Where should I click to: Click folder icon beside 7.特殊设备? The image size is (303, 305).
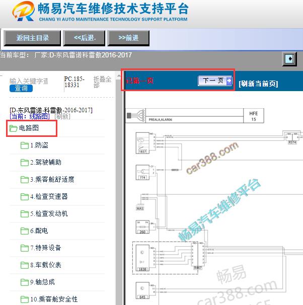[25, 248]
